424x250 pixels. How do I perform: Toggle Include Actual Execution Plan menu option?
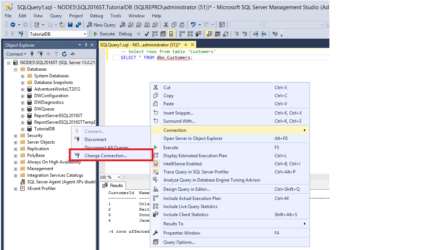click(192, 198)
